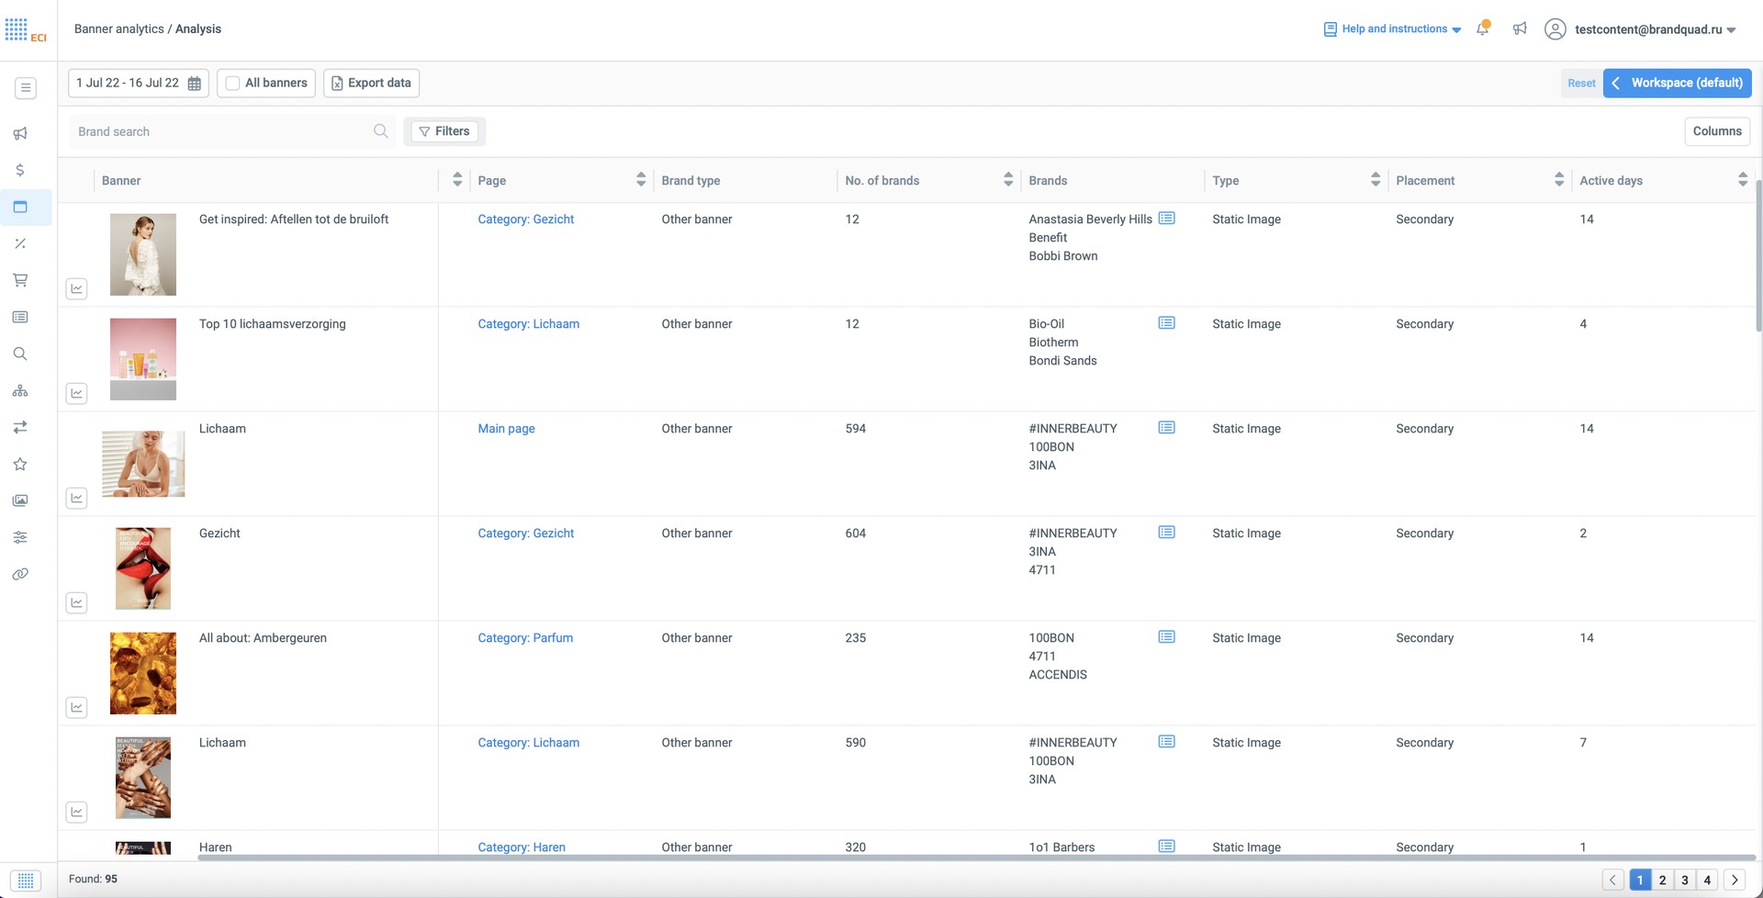
Task: Click the brands list icon next to Bio-Oil
Action: 1166,322
